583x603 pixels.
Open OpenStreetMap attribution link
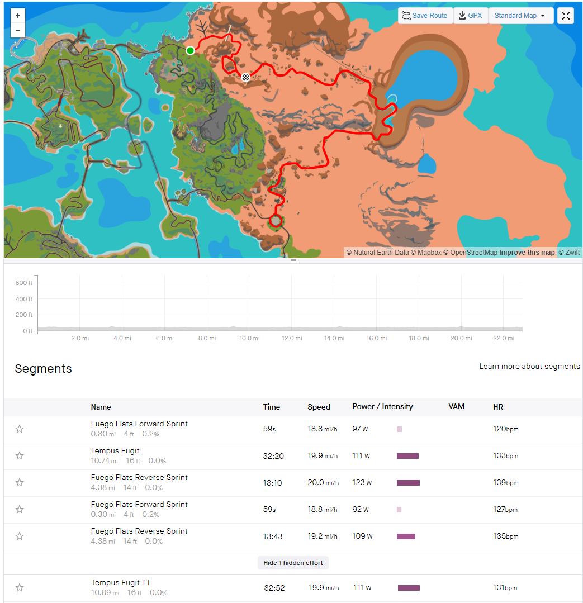pyautogui.click(x=470, y=252)
